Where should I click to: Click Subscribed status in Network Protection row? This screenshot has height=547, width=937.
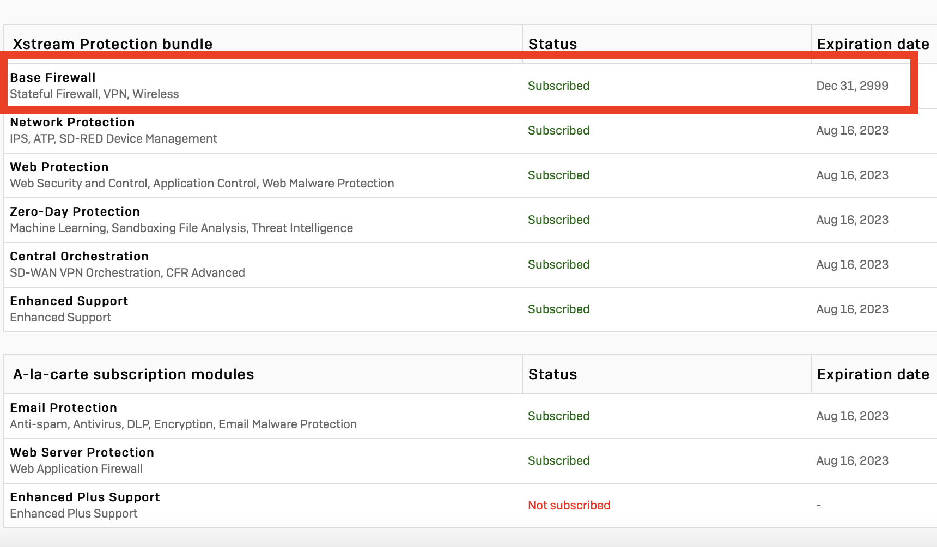pyautogui.click(x=559, y=130)
